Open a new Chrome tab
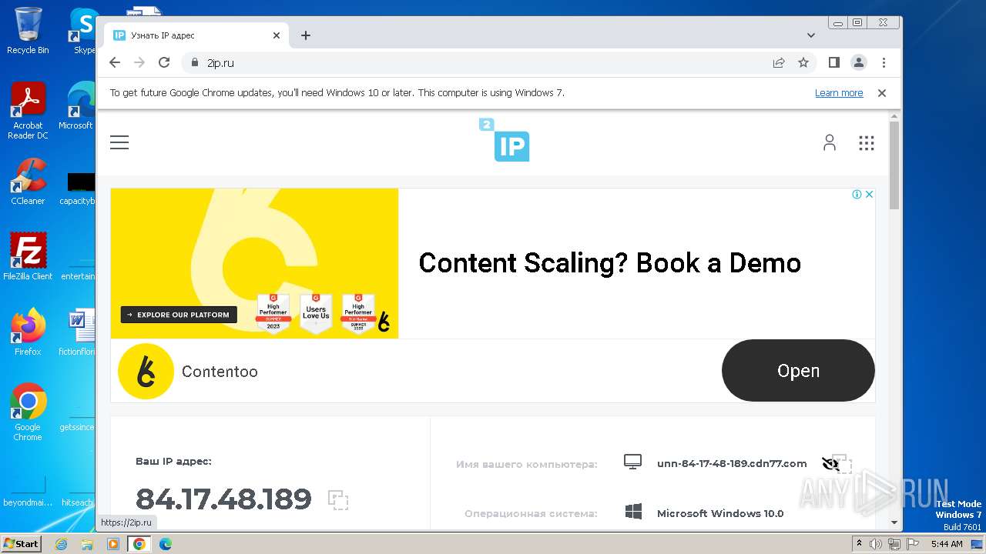 click(x=306, y=35)
